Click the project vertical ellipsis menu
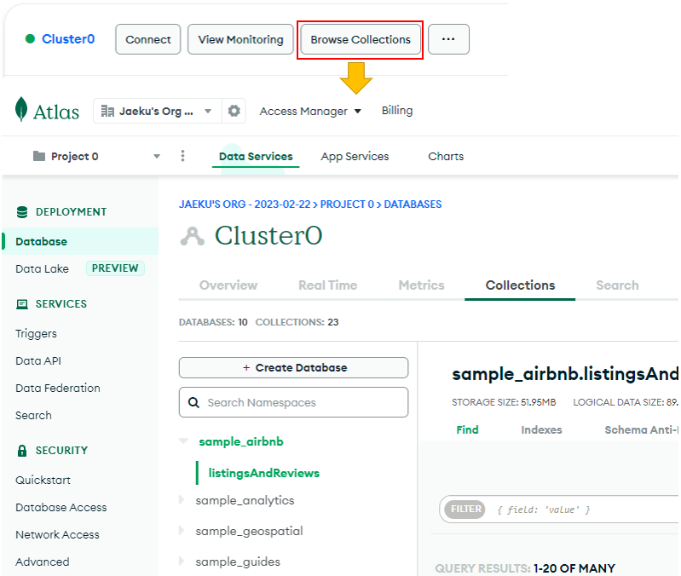 point(183,156)
